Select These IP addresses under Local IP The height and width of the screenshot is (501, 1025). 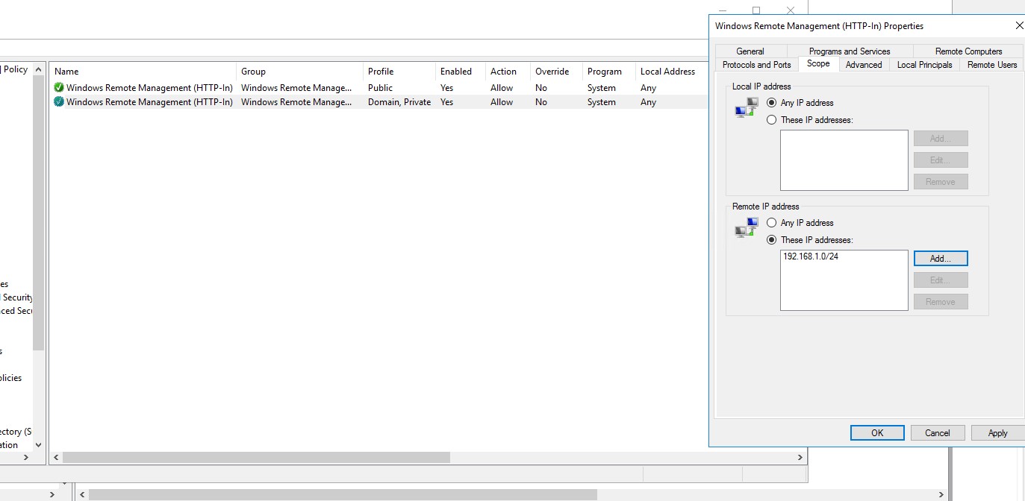(772, 120)
